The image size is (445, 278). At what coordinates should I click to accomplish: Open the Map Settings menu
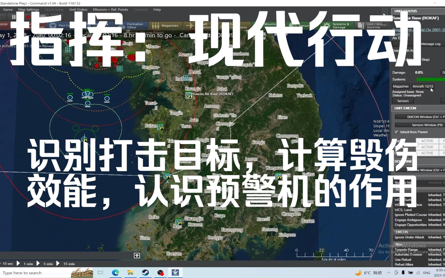pos(29,10)
